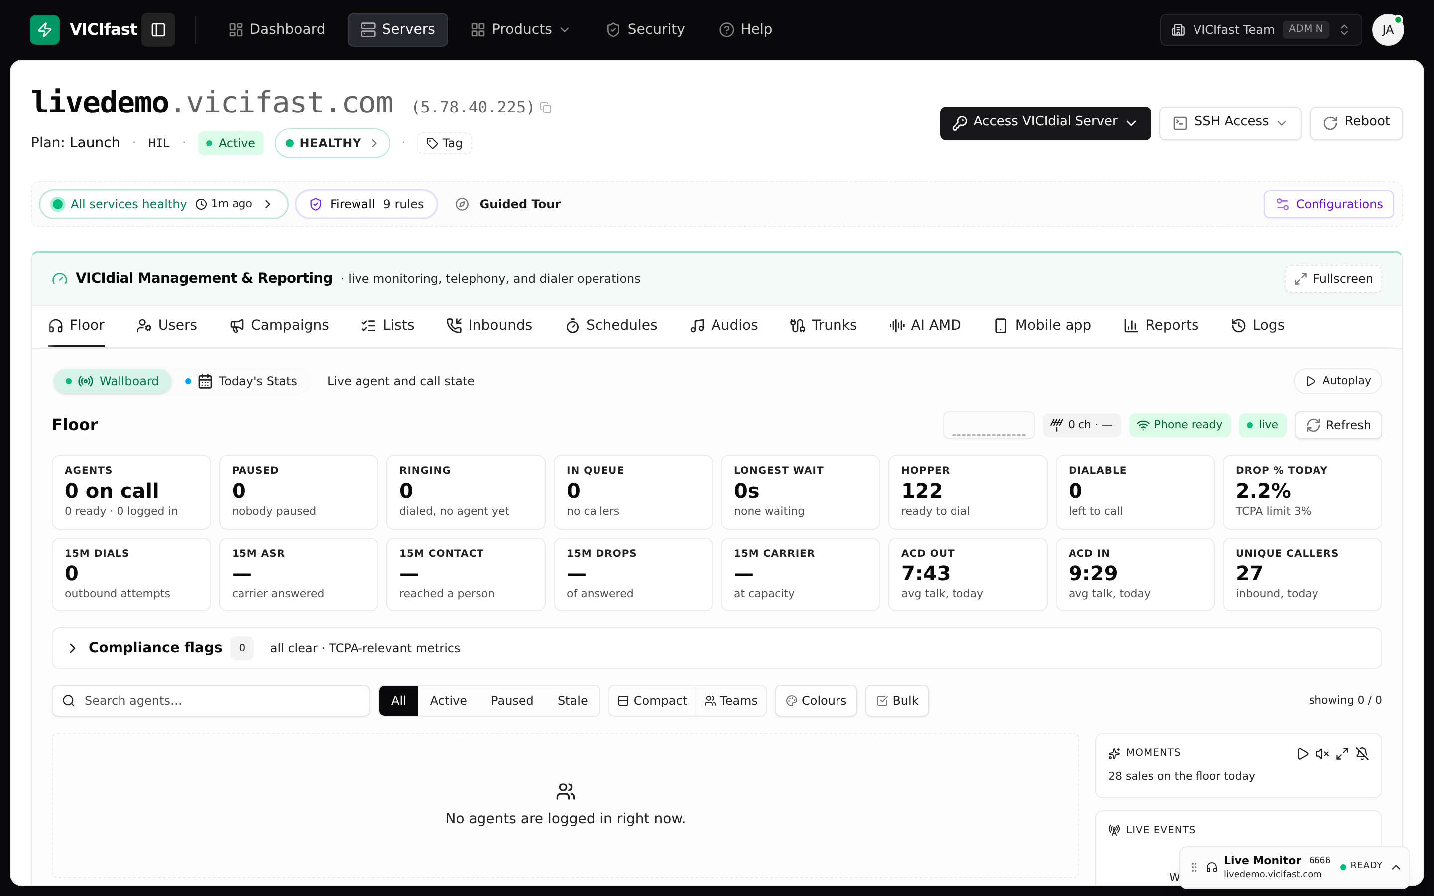Screen dimensions: 1434x896
Task: Open Campaigns tab
Action: point(279,325)
